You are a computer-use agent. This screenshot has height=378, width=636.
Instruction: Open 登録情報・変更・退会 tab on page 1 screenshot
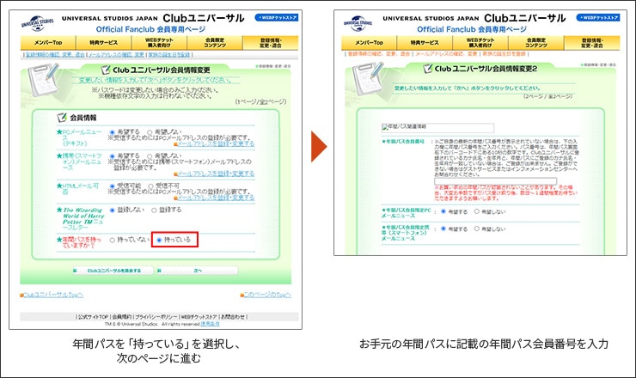(x=271, y=43)
